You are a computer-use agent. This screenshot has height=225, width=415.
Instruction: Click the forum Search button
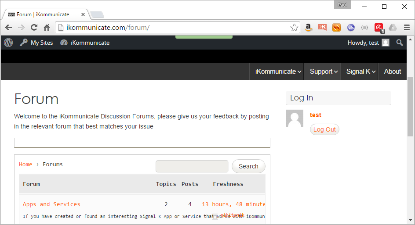(248, 166)
